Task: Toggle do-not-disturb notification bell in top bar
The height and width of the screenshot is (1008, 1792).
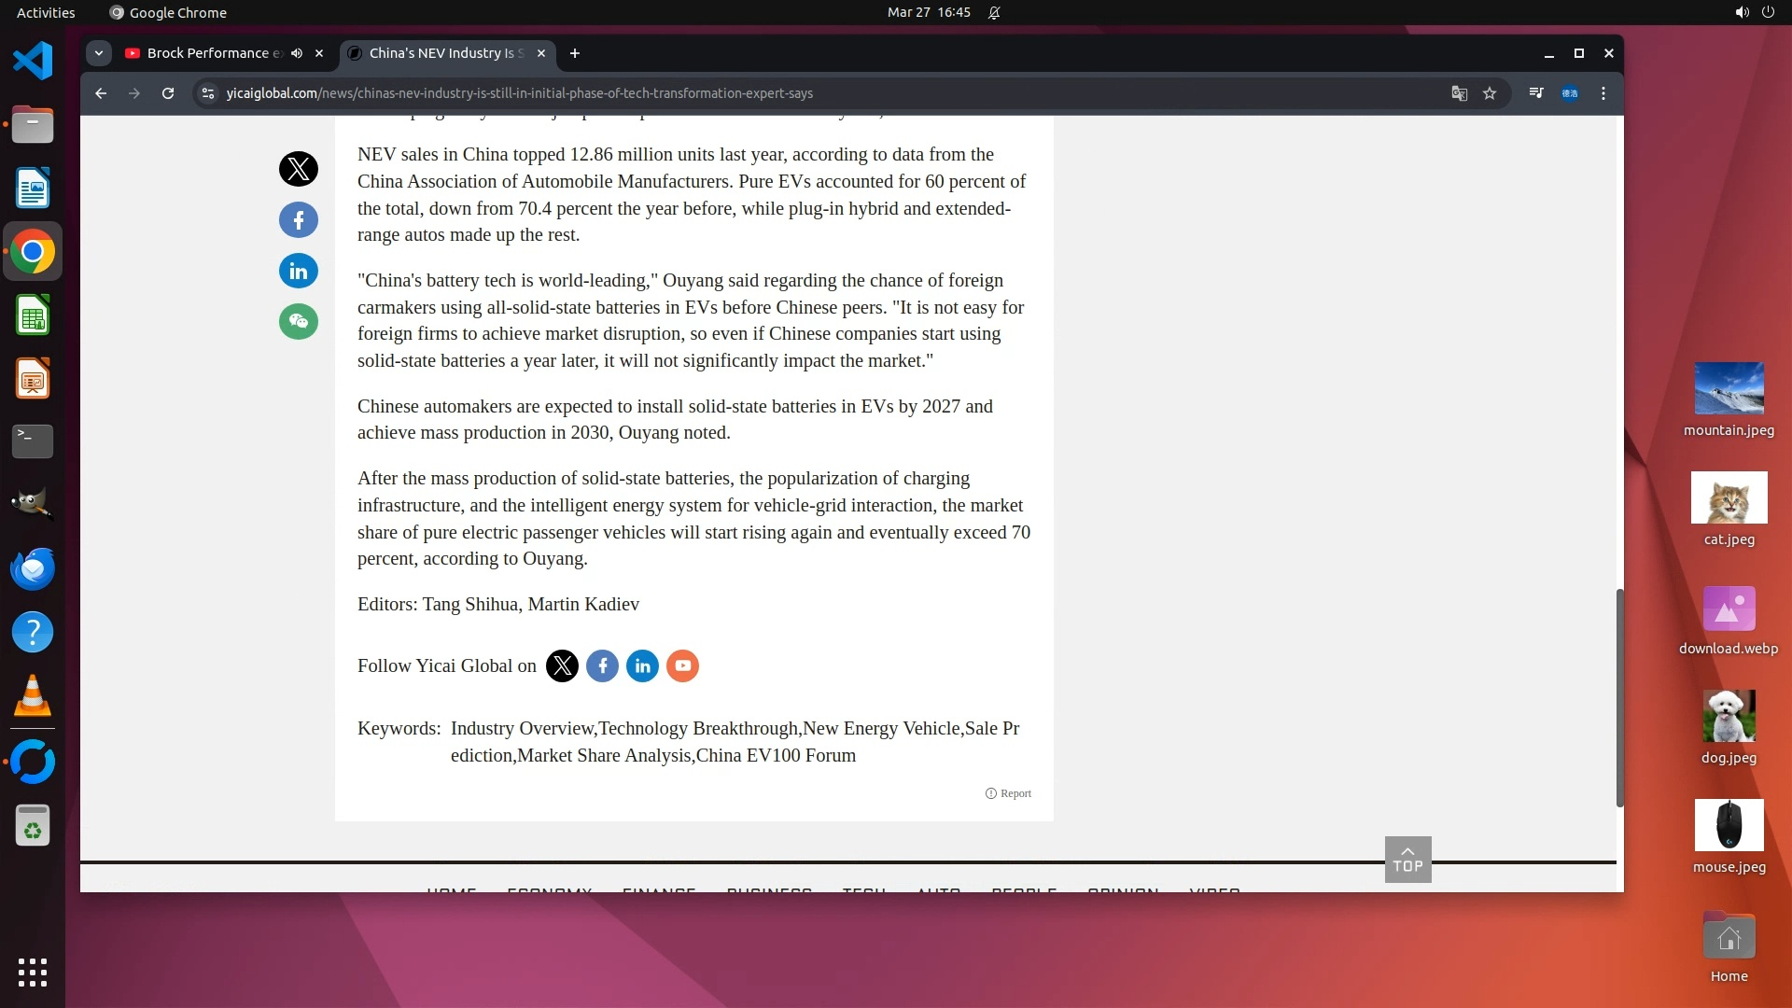Action: (995, 13)
